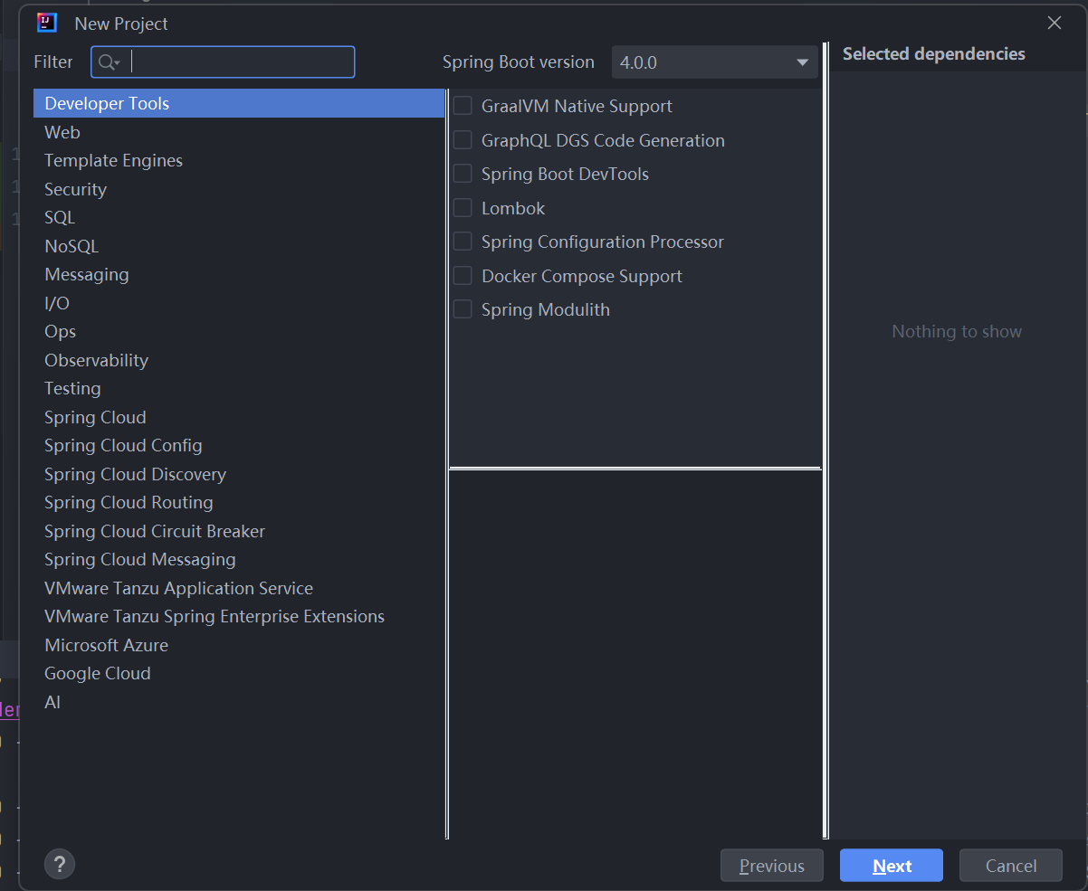Select the Web category
The height and width of the screenshot is (891, 1088).
click(239, 132)
